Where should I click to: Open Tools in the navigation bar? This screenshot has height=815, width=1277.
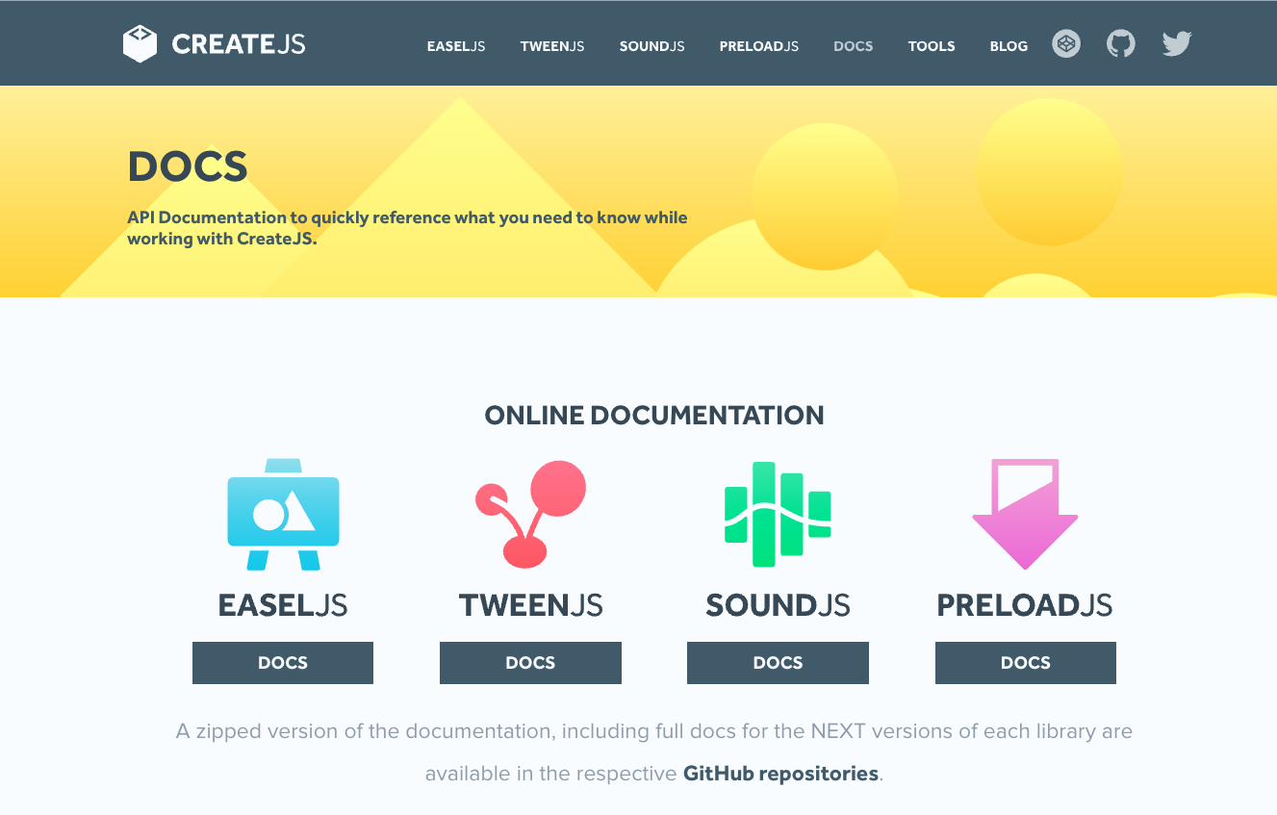[932, 46]
